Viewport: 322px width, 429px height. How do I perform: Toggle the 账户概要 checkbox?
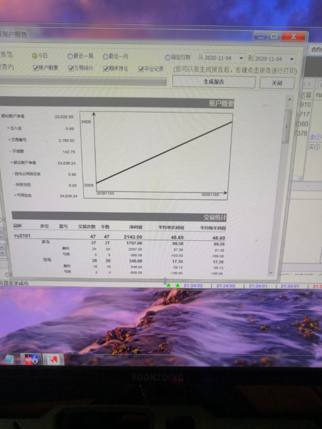coord(35,68)
